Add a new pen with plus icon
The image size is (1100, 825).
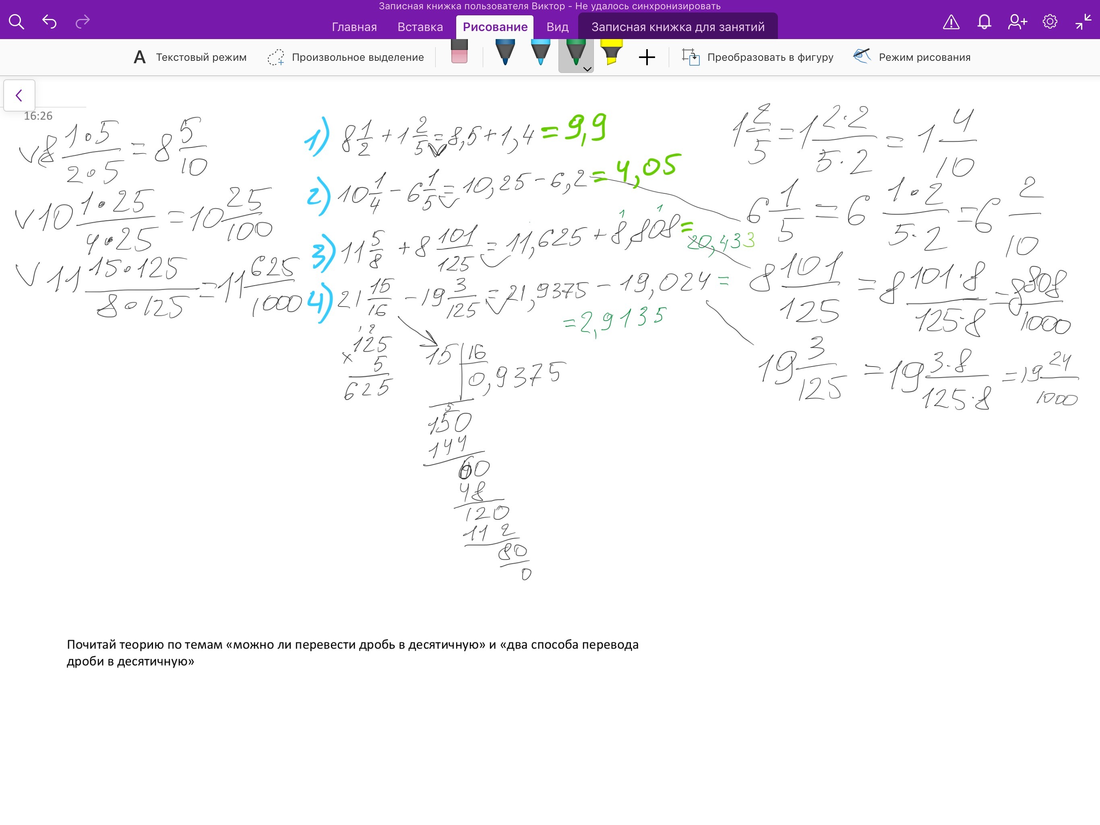coord(647,57)
